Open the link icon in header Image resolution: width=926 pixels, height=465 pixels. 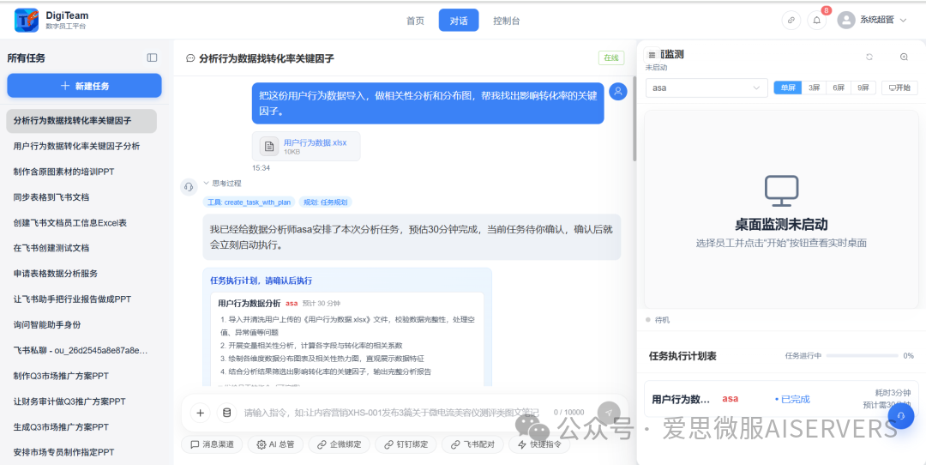(x=791, y=20)
